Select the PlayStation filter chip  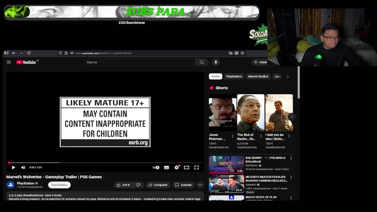234,76
